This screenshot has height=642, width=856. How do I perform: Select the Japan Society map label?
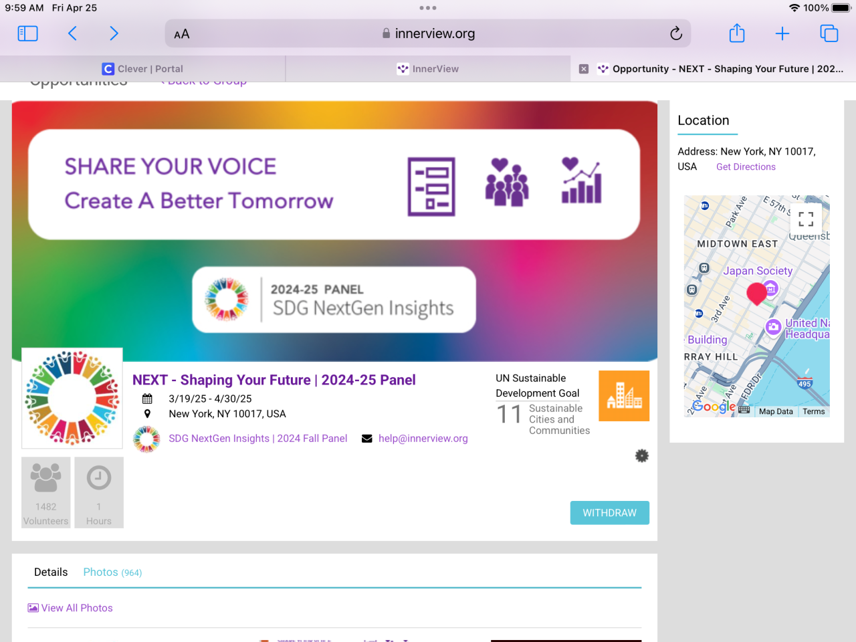[758, 271]
